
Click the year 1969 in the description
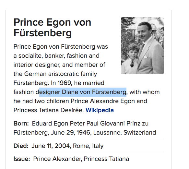point(64,83)
